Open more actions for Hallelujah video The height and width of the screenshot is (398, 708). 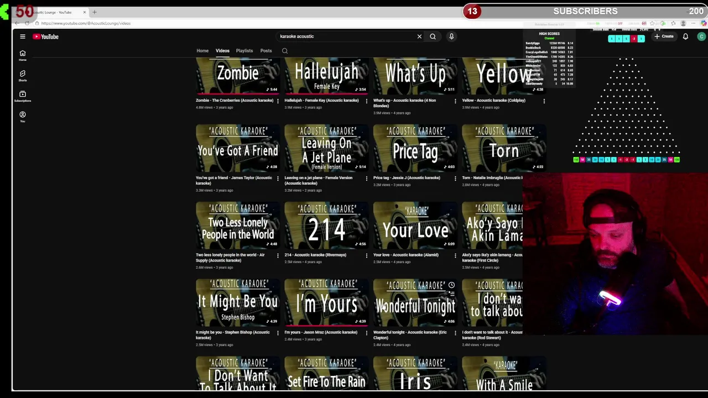click(366, 101)
